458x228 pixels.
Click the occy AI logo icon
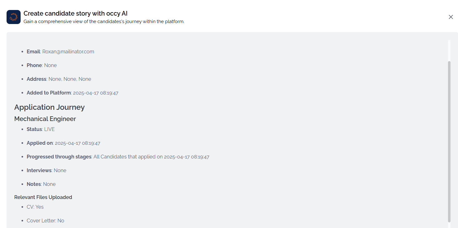13,17
